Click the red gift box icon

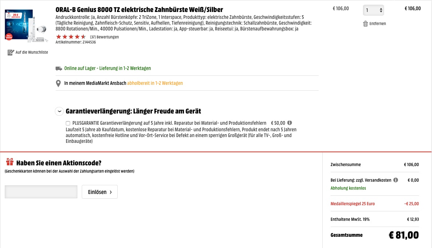coord(9,162)
